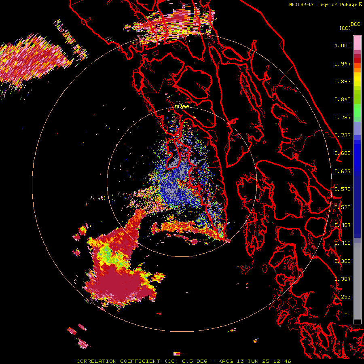Viewport: 364px width, 364px height.
Task: Click the 0.307 scale value
Action: coord(343,279)
